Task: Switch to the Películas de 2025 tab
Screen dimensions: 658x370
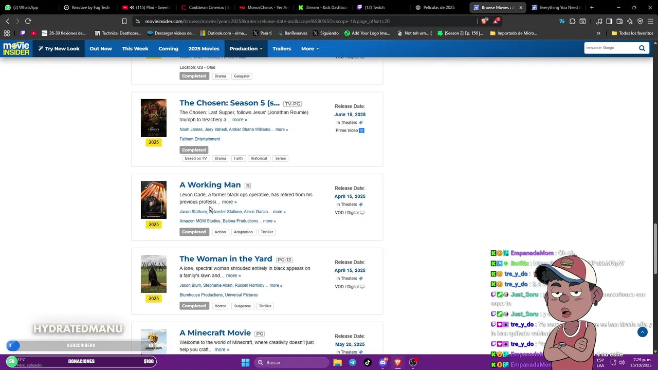Action: pos(440,8)
